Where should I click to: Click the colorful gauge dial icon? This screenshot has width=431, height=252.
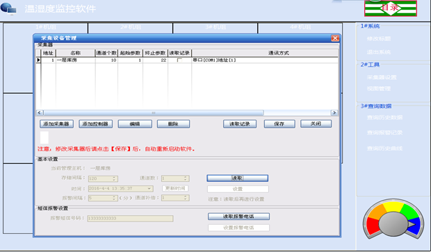393,221
